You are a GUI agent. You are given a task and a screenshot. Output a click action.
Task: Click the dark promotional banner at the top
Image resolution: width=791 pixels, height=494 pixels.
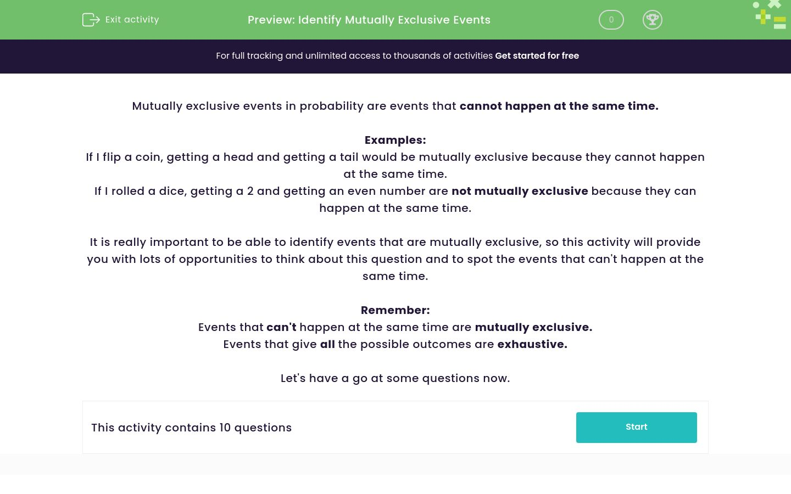pyautogui.click(x=396, y=56)
